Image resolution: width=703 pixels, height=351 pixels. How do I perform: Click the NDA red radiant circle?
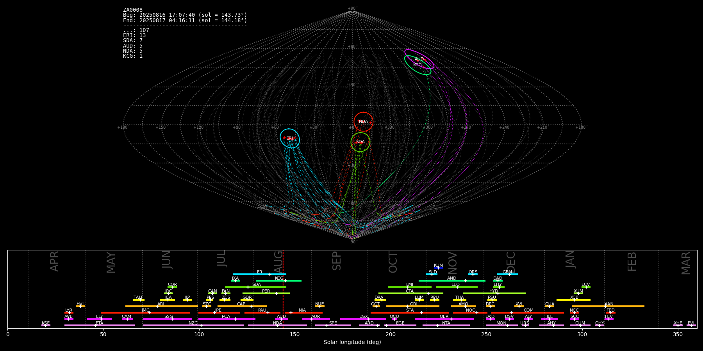(x=364, y=122)
